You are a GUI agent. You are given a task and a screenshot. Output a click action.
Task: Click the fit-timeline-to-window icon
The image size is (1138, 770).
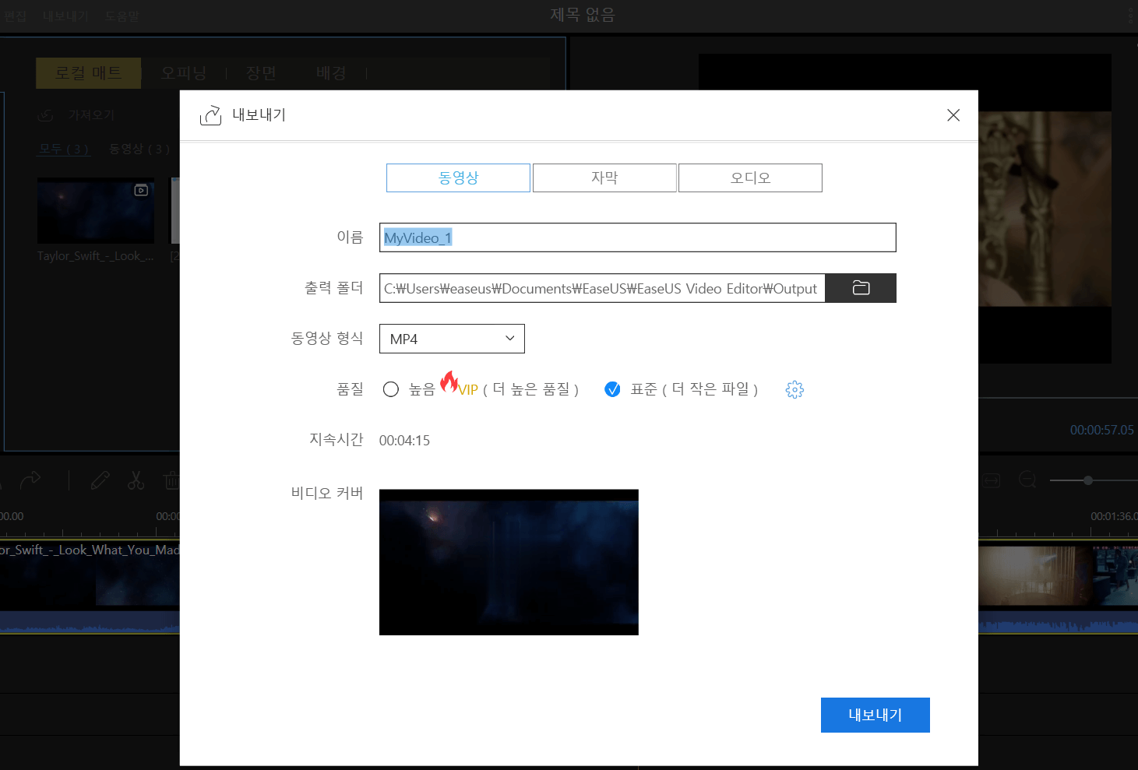click(x=991, y=480)
